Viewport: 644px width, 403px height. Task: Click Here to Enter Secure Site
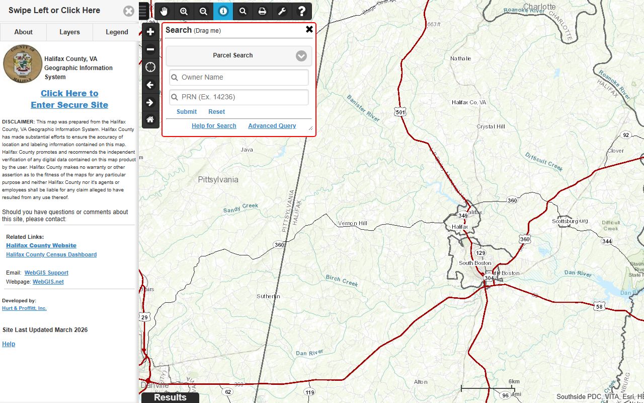pyautogui.click(x=69, y=99)
